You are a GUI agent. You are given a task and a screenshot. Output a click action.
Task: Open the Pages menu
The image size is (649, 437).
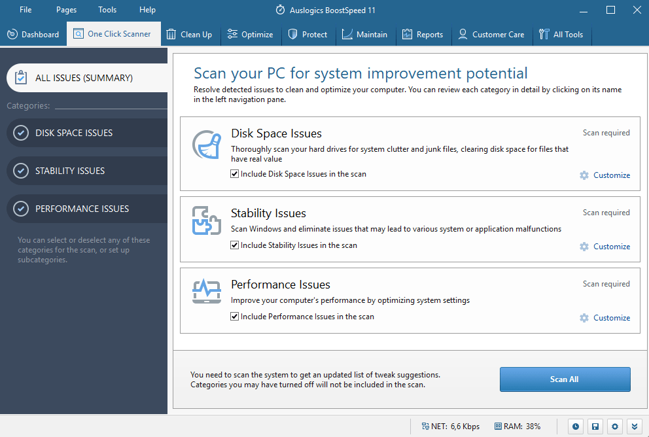coord(66,10)
